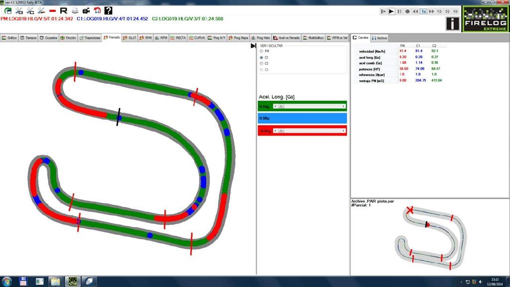
Task: Select the PM radio button
Action: (261, 51)
